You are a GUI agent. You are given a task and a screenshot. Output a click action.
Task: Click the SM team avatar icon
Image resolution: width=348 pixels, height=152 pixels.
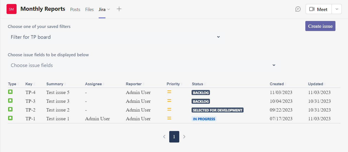11,9
